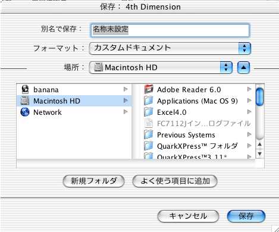Click the よく使う項目に追加 button
This screenshot has width=279, height=232.
(x=175, y=181)
